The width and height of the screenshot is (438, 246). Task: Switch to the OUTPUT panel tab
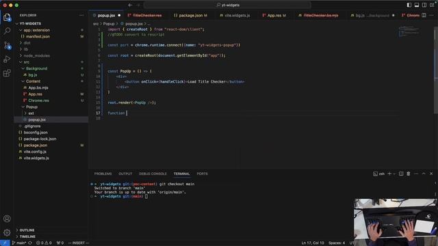125,174
